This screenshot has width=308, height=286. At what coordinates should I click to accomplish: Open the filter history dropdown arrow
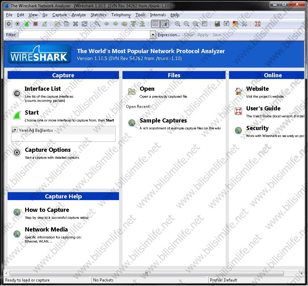[152, 34]
